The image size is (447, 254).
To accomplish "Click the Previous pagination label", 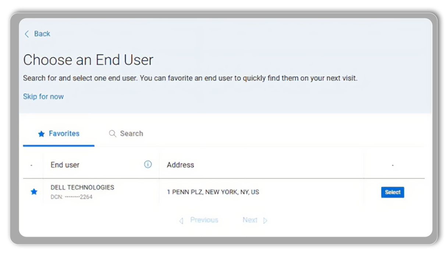I will click(x=204, y=220).
